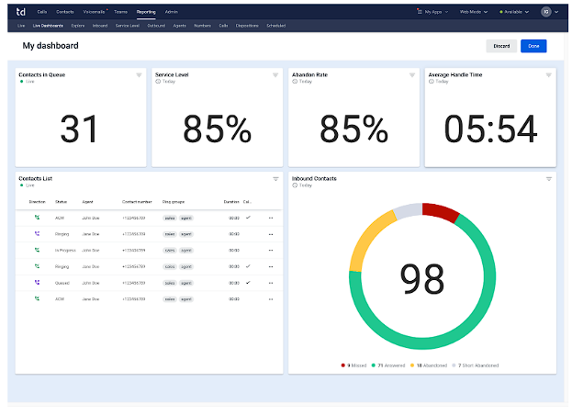Open filter on Contacts List widget
Viewport: 572px width, 415px height.
[275, 179]
